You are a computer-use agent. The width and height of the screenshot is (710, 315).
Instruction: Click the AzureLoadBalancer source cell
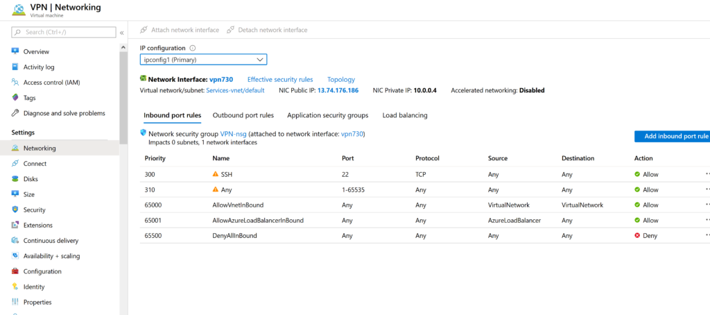point(514,220)
